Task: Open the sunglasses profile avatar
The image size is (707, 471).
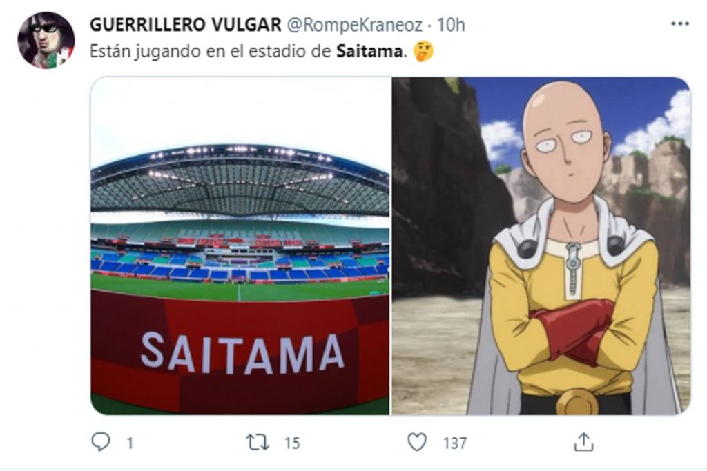Action: pyautogui.click(x=46, y=41)
